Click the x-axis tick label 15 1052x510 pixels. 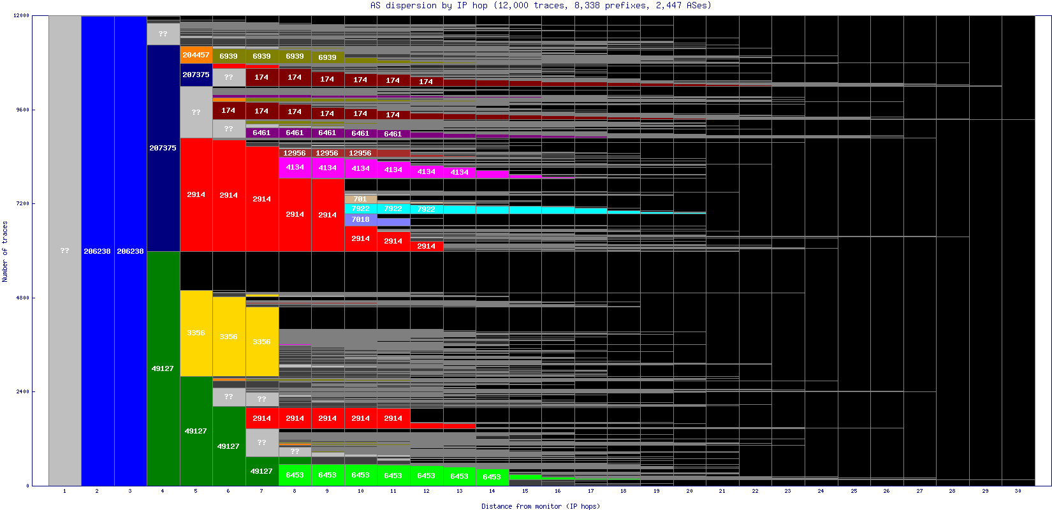pos(525,491)
